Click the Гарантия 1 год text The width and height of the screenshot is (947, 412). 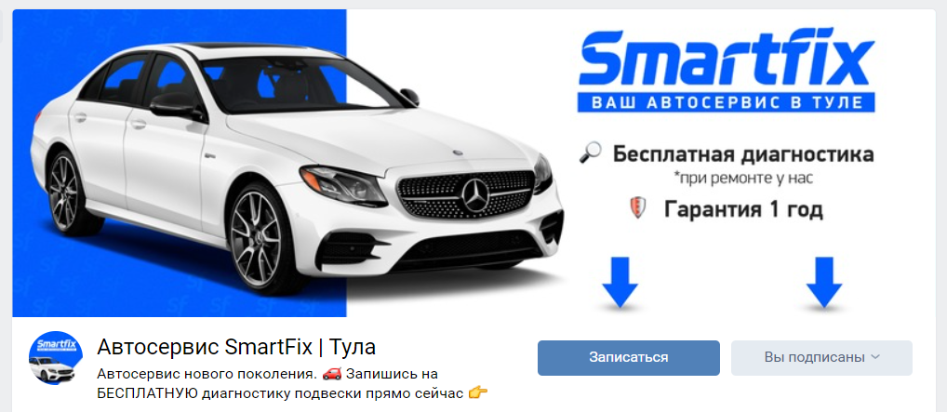pos(743,209)
